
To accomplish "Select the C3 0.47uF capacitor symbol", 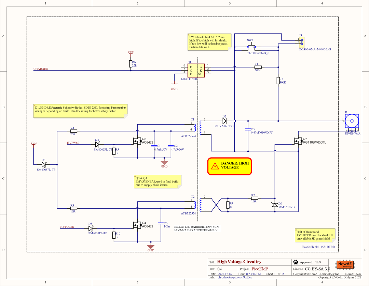I will 248,129.
